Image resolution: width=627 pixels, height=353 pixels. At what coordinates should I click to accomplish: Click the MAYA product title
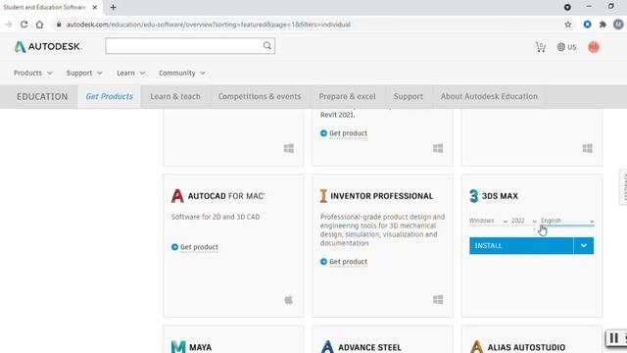click(x=200, y=347)
